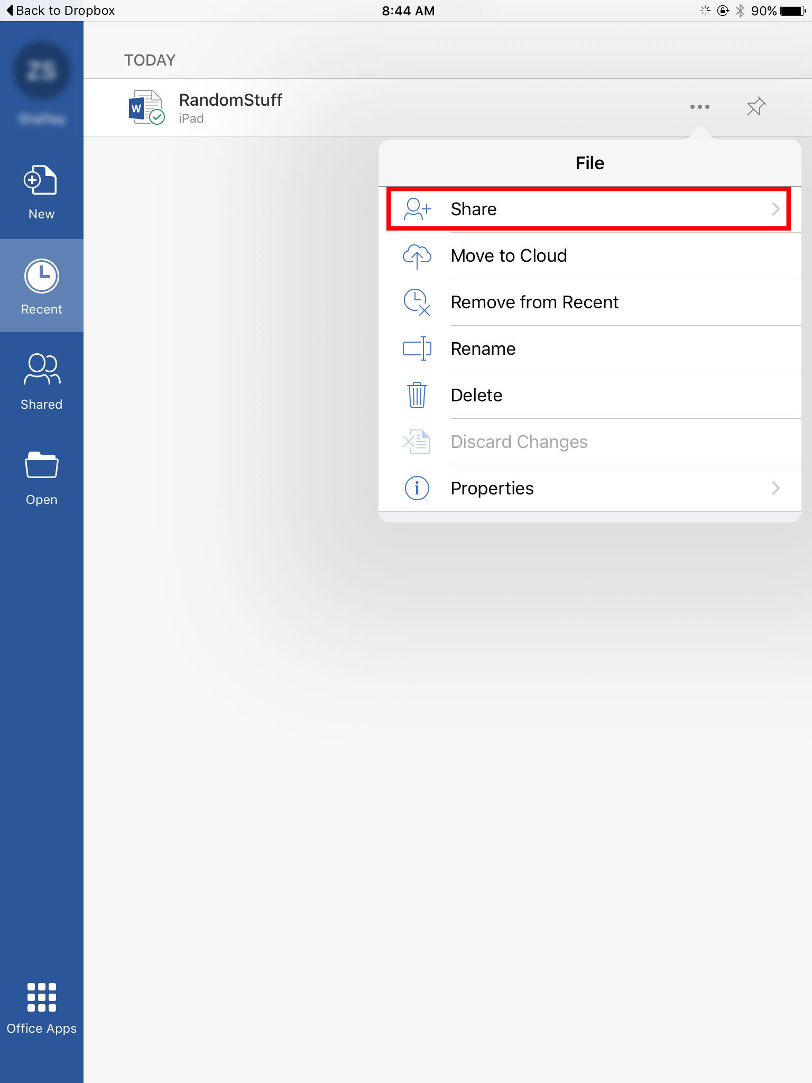The width and height of the screenshot is (812, 1083).
Task: Open the Recent tab clock icon
Action: point(41,276)
